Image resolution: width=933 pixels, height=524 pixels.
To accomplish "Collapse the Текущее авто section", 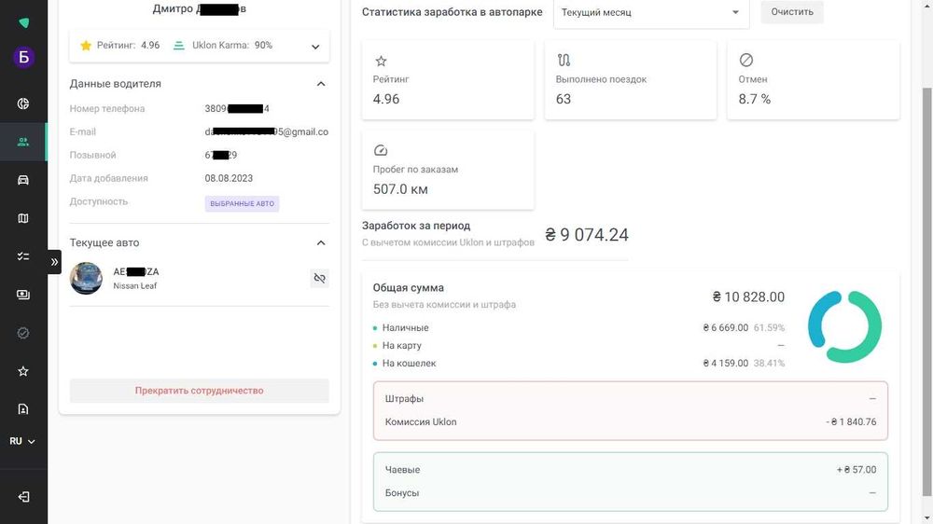I will coord(321,243).
